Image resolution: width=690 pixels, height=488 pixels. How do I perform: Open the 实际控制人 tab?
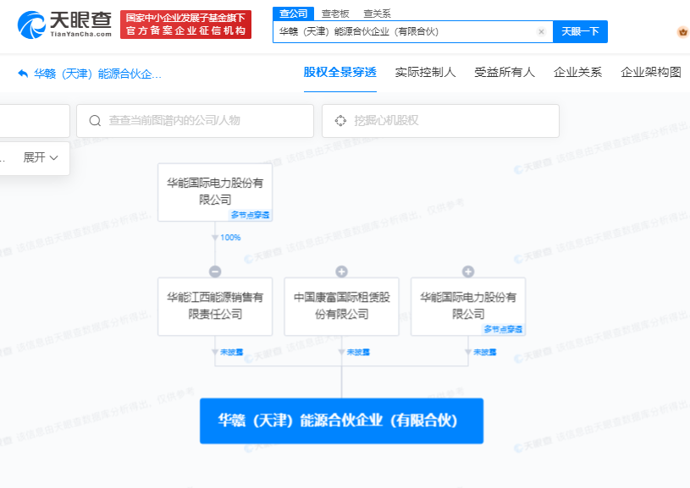425,73
